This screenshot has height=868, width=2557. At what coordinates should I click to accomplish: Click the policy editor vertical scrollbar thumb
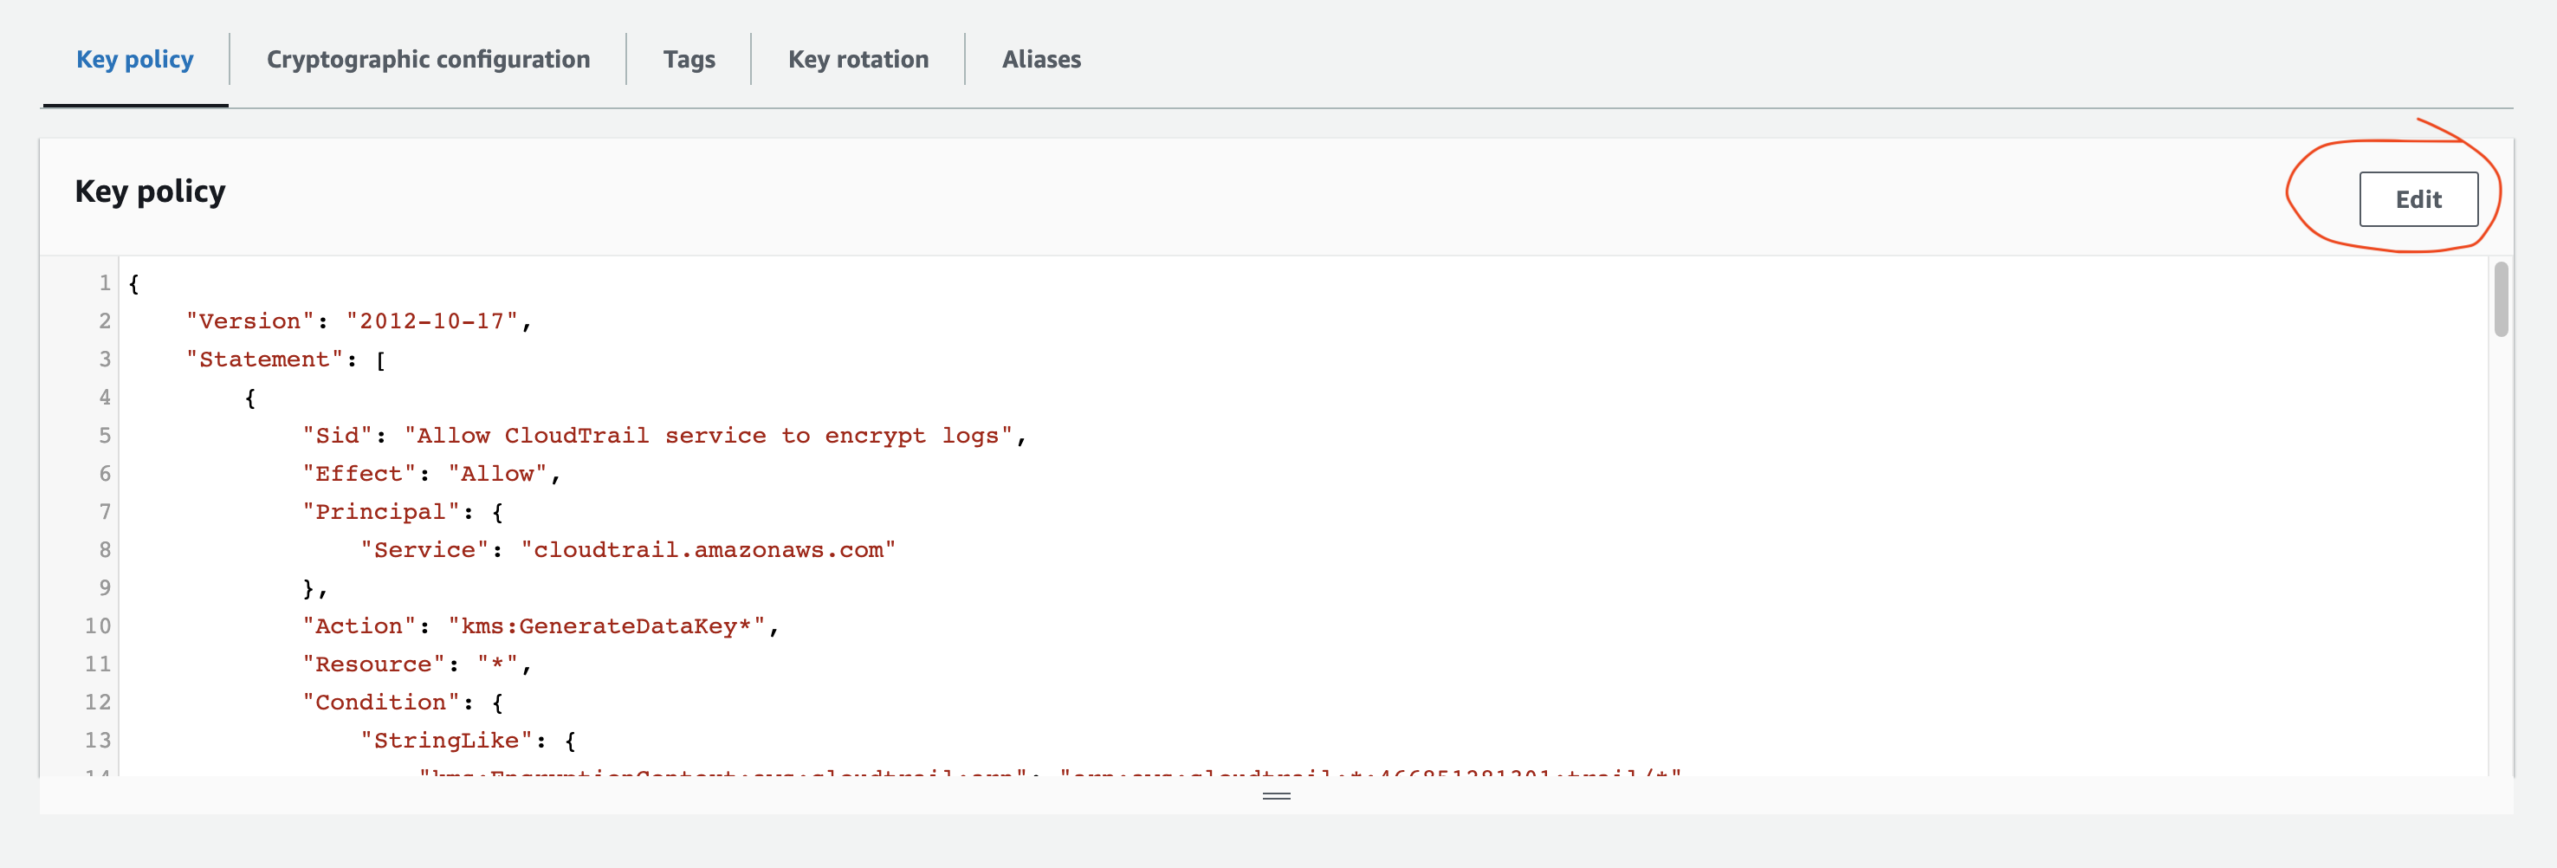(x=2501, y=299)
